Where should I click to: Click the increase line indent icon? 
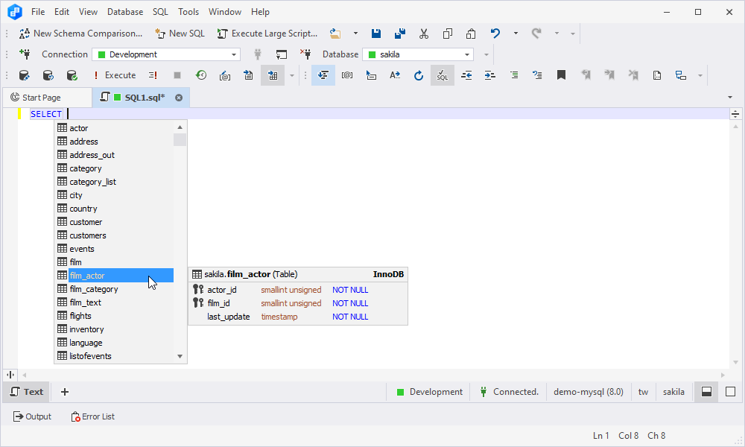tap(490, 75)
